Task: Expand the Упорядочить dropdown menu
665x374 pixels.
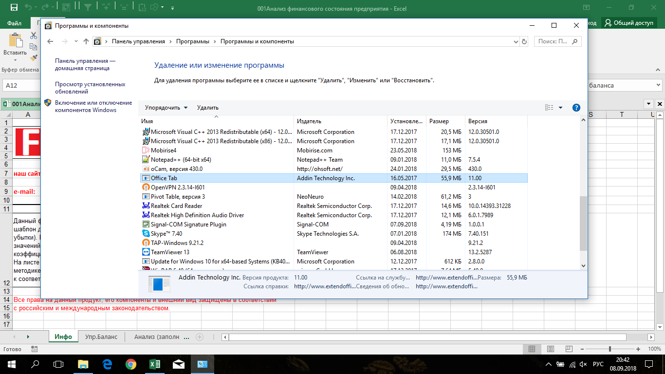Action: tap(166, 108)
